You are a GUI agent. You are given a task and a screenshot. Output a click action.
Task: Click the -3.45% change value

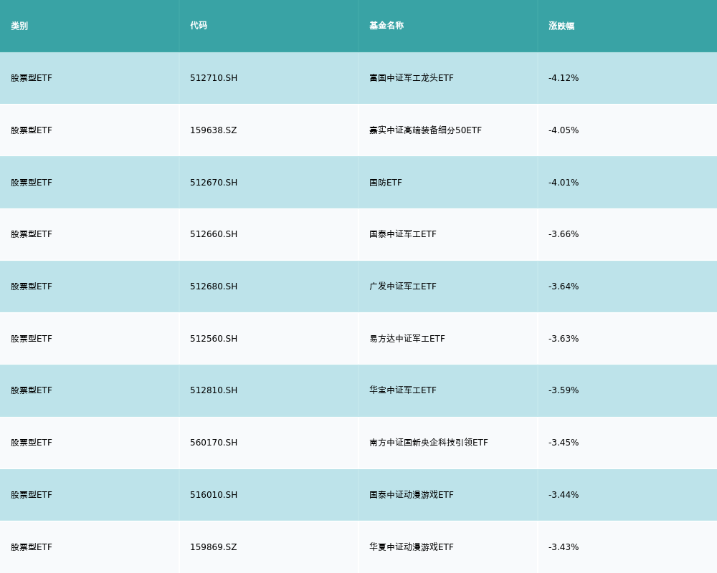click(564, 443)
